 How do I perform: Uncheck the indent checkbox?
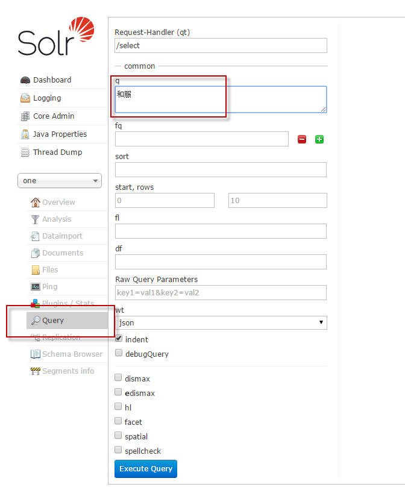coord(119,338)
